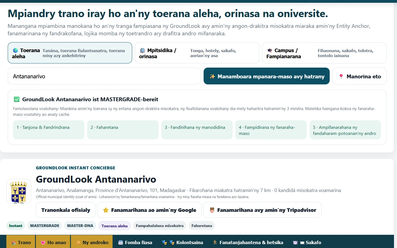Image resolution: width=397 pixels, height=248 pixels.
Task: Select step 2 Faharetana
Action: (x=123, y=130)
